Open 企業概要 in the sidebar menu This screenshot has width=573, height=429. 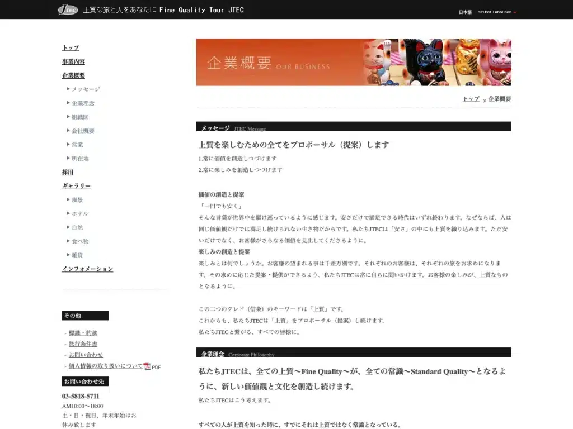(x=73, y=75)
